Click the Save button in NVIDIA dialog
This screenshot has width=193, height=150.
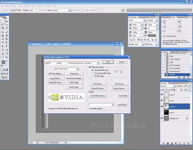108,62
